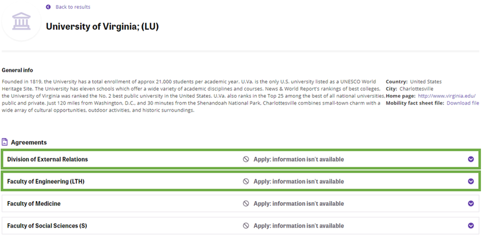Click Faculty of Medicine unavailable icon
The width and height of the screenshot is (485, 240).
[246, 204]
